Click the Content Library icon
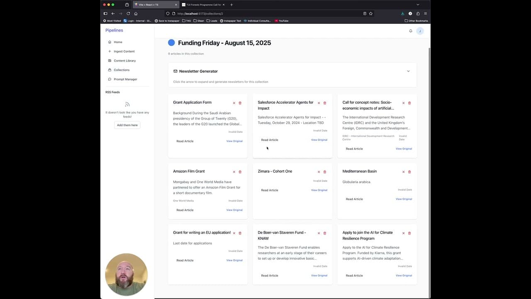The width and height of the screenshot is (531, 299). click(x=110, y=61)
